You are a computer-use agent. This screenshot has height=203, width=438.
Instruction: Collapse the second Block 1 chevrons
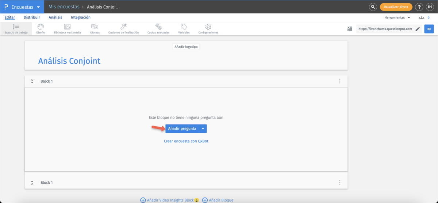click(32, 183)
